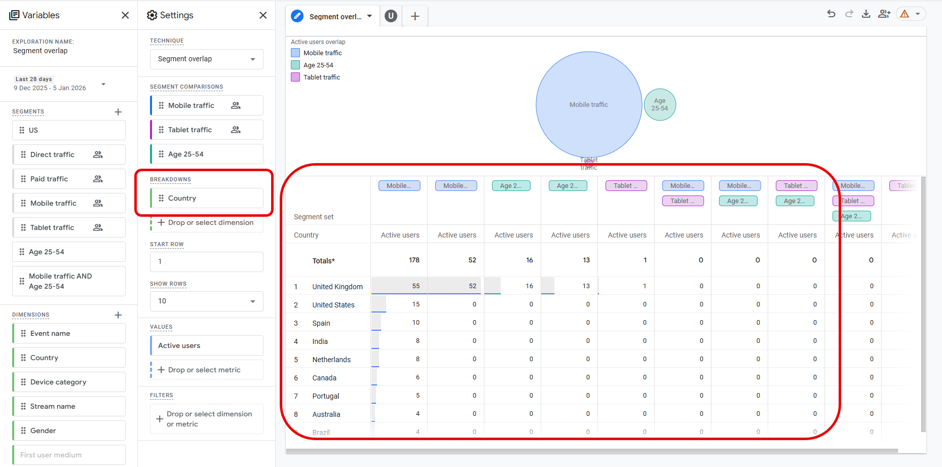Click the undo arrow icon
The height and width of the screenshot is (467, 942).
click(x=831, y=14)
